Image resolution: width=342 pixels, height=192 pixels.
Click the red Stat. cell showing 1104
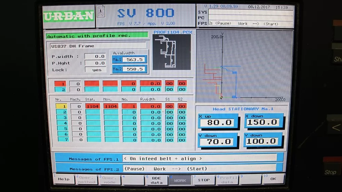[93, 106]
